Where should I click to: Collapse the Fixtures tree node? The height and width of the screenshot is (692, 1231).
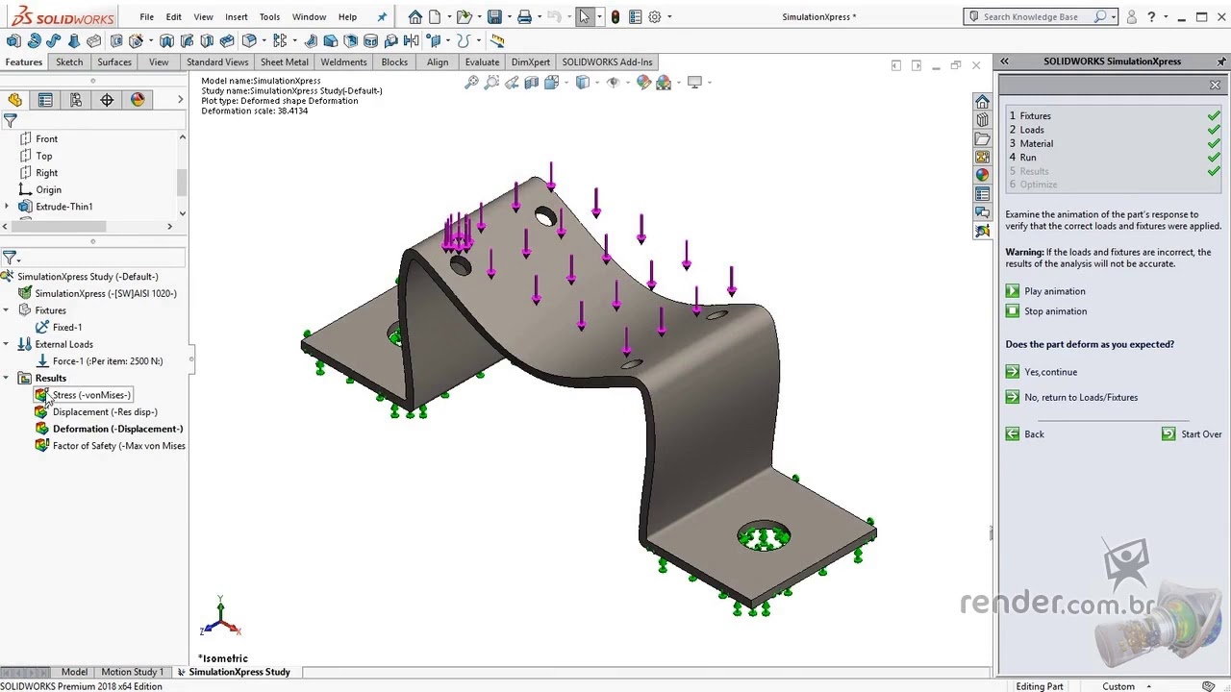[7, 310]
